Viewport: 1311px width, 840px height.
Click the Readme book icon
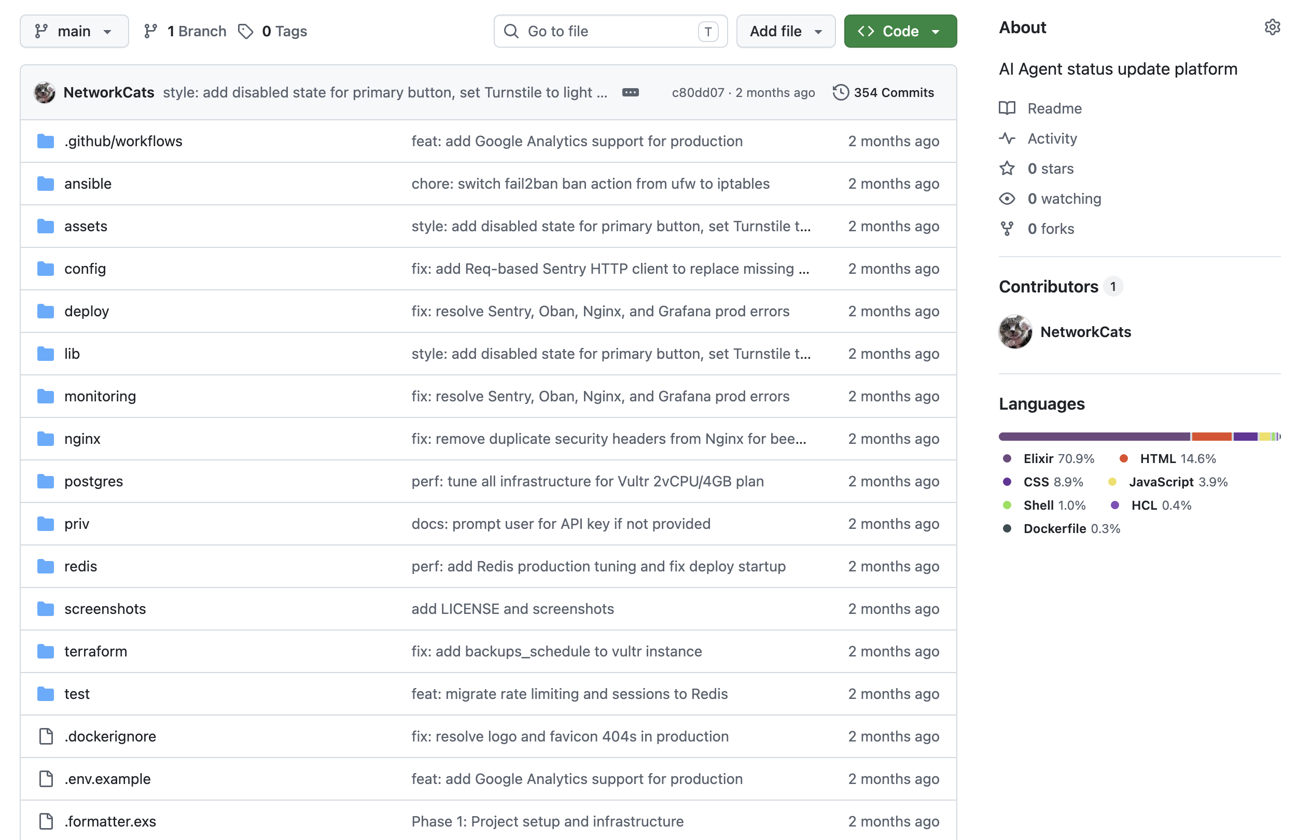click(1007, 108)
